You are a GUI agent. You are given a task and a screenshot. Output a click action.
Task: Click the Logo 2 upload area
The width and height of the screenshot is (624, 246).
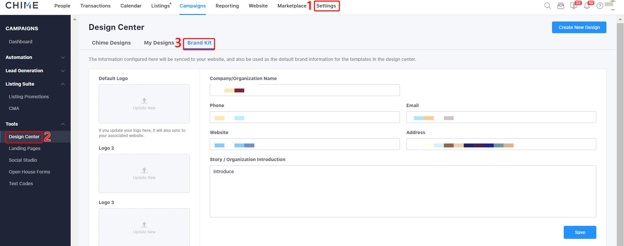(144, 173)
